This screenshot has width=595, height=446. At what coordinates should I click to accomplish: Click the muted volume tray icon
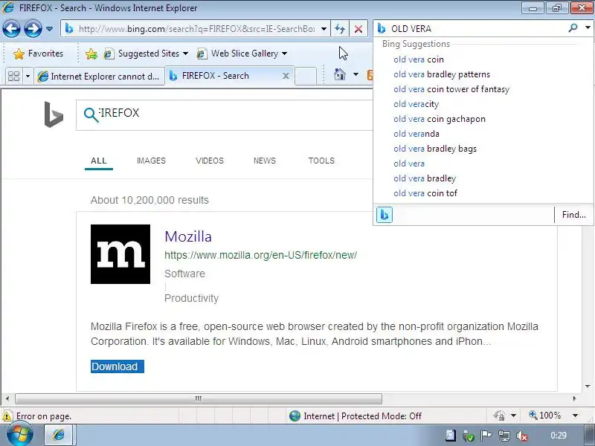pyautogui.click(x=522, y=436)
